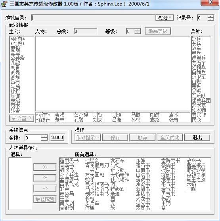
Task: Select 连弩兵 in the 兵种 list
Action: (x=199, y=58)
